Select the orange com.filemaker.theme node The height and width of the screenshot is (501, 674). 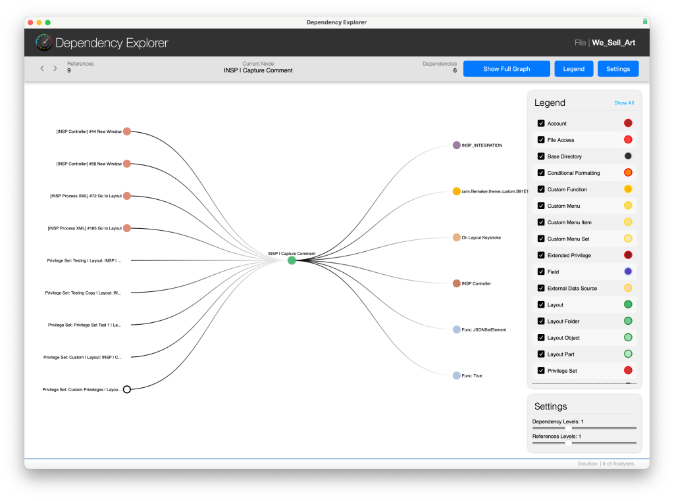[x=456, y=191]
